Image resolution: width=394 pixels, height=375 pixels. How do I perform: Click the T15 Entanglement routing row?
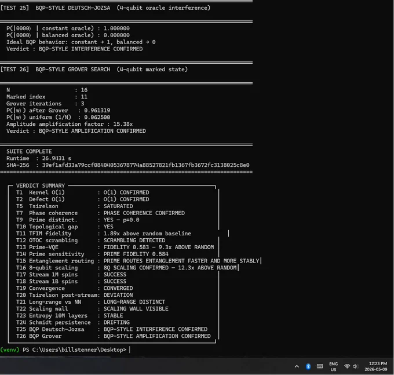click(x=138, y=261)
